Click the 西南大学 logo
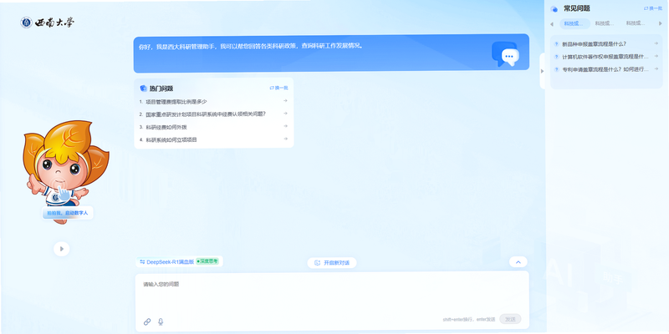 [x=48, y=23]
